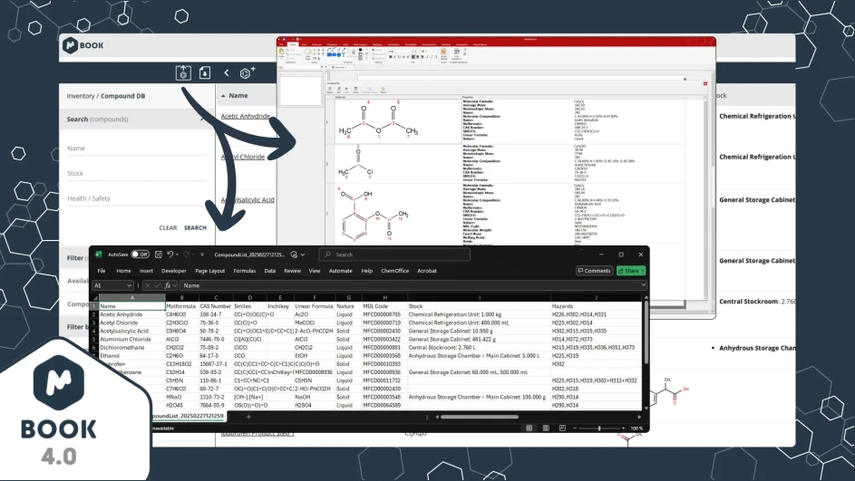Click the Stock search field in Mbook
855x481 pixels.
point(136,173)
